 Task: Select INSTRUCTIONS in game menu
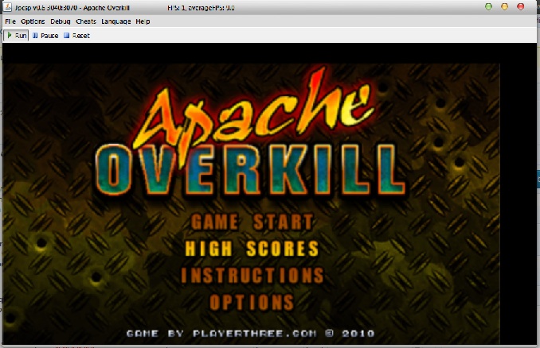(x=252, y=276)
